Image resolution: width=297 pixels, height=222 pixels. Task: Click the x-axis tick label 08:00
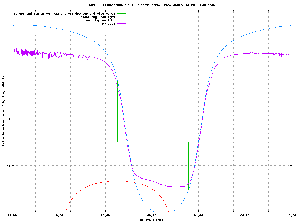(x=245, y=215)
